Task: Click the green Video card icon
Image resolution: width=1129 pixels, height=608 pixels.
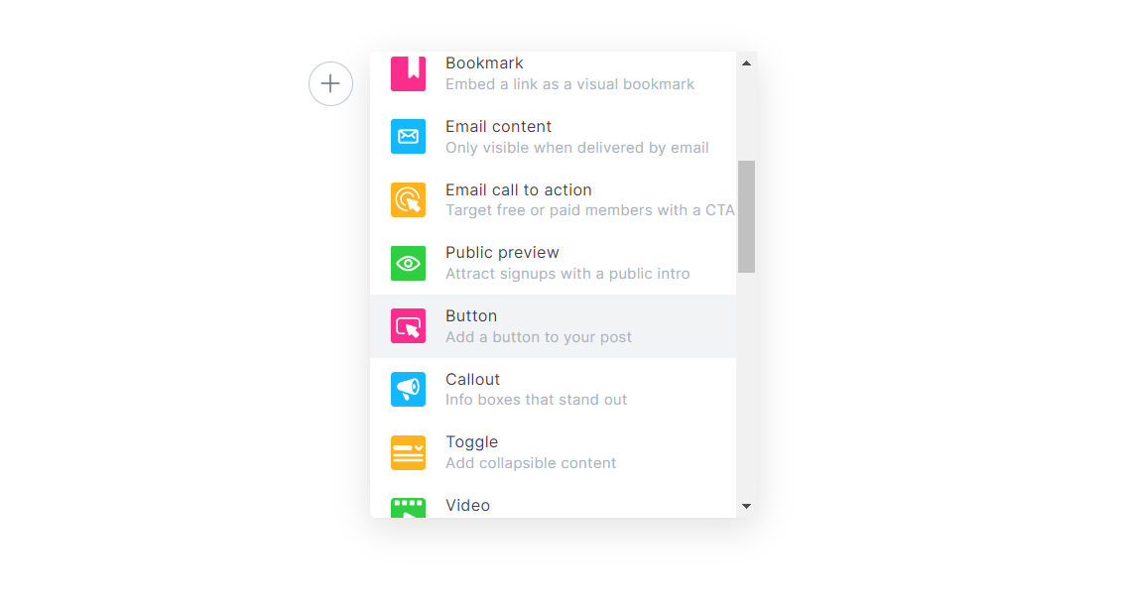Action: [408, 507]
